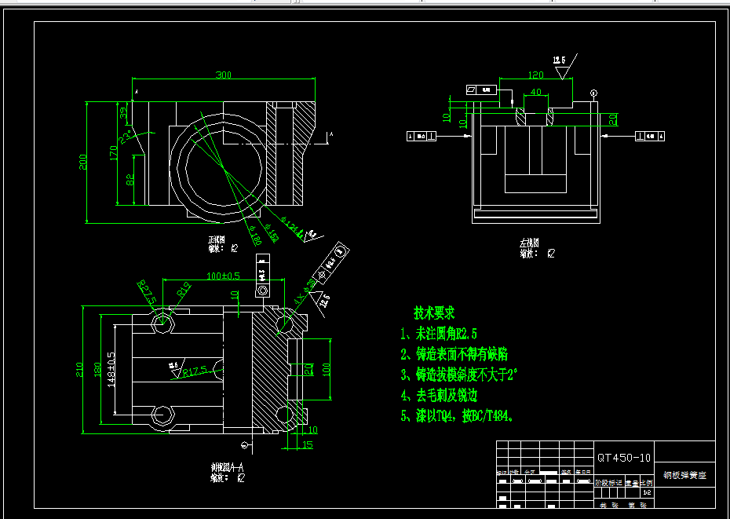Select concentricity frame above section view

click(263, 276)
